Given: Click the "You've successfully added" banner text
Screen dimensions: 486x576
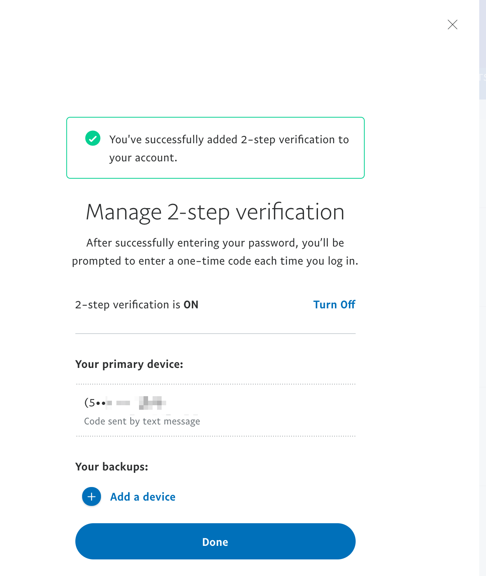Looking at the screenshot, I should tap(229, 139).
